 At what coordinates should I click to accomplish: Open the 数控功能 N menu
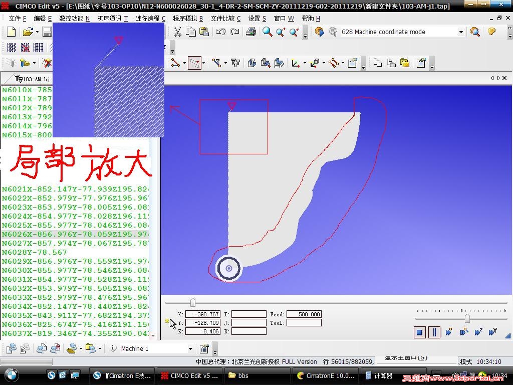tap(74, 19)
